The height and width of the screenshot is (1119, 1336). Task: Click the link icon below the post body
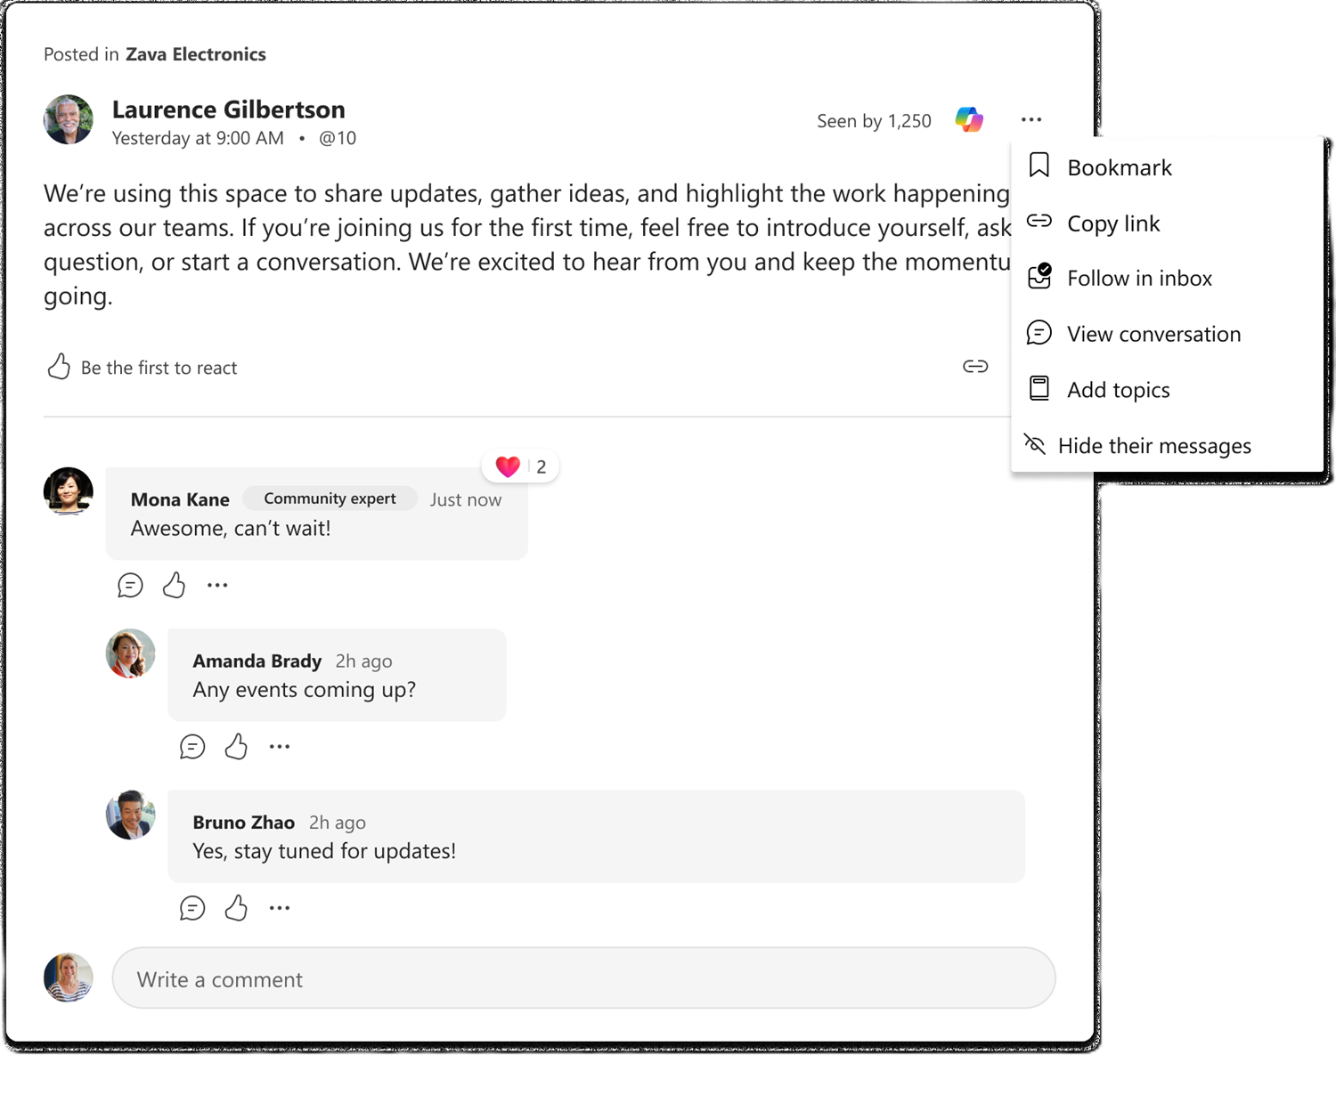pos(975,366)
